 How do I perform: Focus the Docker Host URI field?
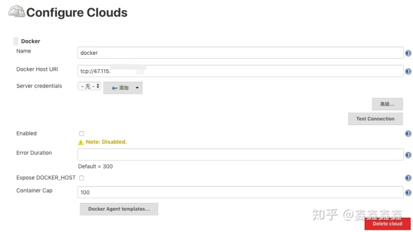point(240,71)
